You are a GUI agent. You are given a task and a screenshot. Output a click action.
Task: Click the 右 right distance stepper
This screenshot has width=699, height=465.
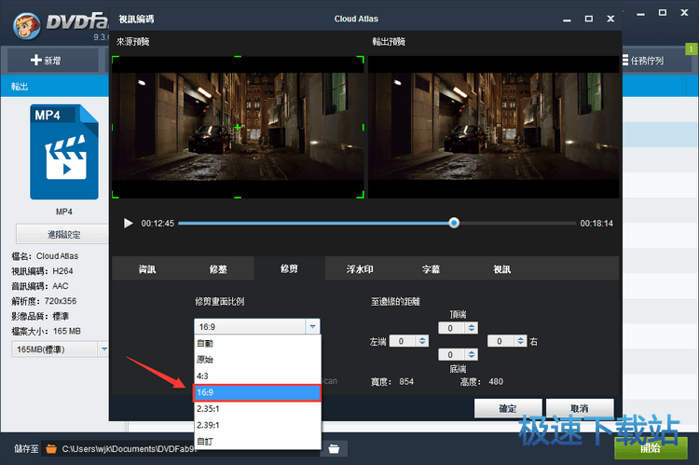pos(521,341)
